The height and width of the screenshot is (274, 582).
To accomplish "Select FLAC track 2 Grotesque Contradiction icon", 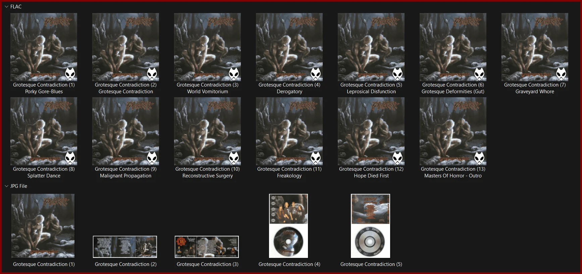I will [x=126, y=47].
